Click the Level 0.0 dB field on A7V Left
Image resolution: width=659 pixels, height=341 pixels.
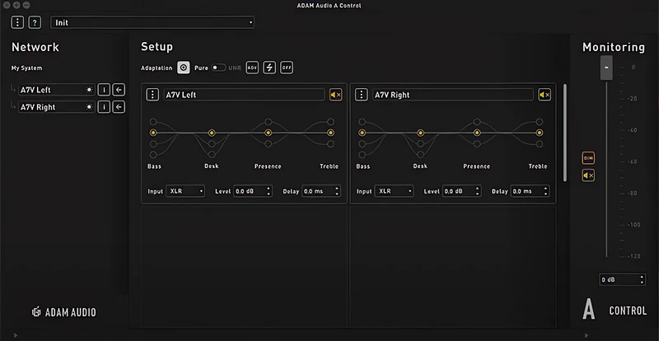(x=253, y=191)
